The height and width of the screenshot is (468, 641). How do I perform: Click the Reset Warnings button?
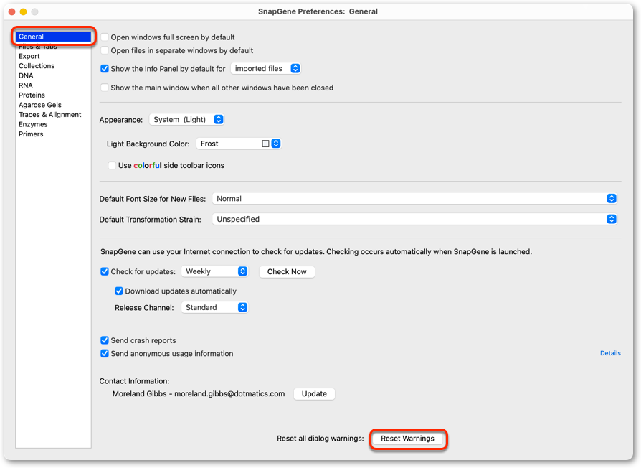(x=407, y=439)
